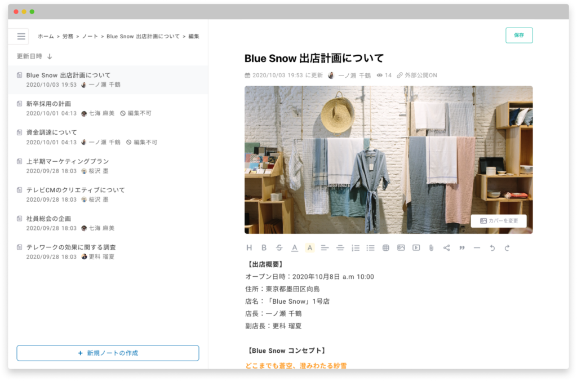
Task: Toggle the yellow text highlight formatting
Action: tap(310, 247)
